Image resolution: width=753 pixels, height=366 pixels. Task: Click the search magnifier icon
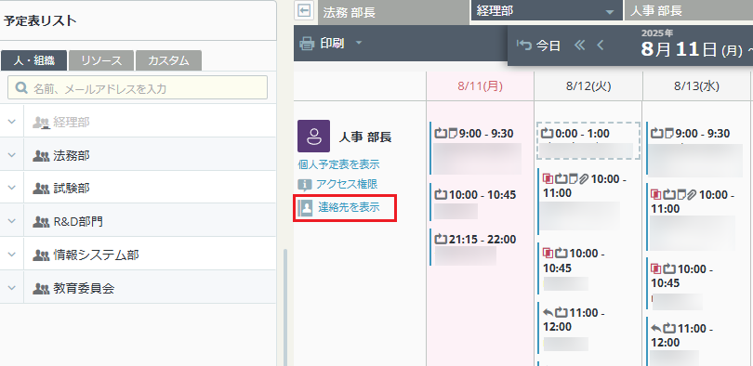pos(21,87)
